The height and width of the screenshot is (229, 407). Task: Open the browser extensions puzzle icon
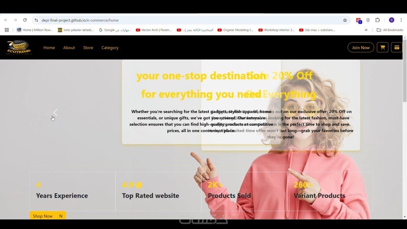coord(377,20)
